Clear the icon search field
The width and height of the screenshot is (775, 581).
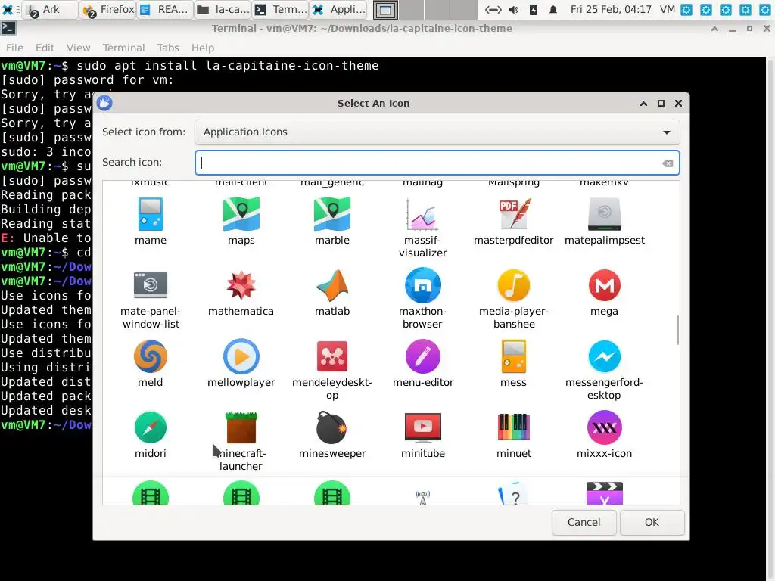[x=668, y=163]
